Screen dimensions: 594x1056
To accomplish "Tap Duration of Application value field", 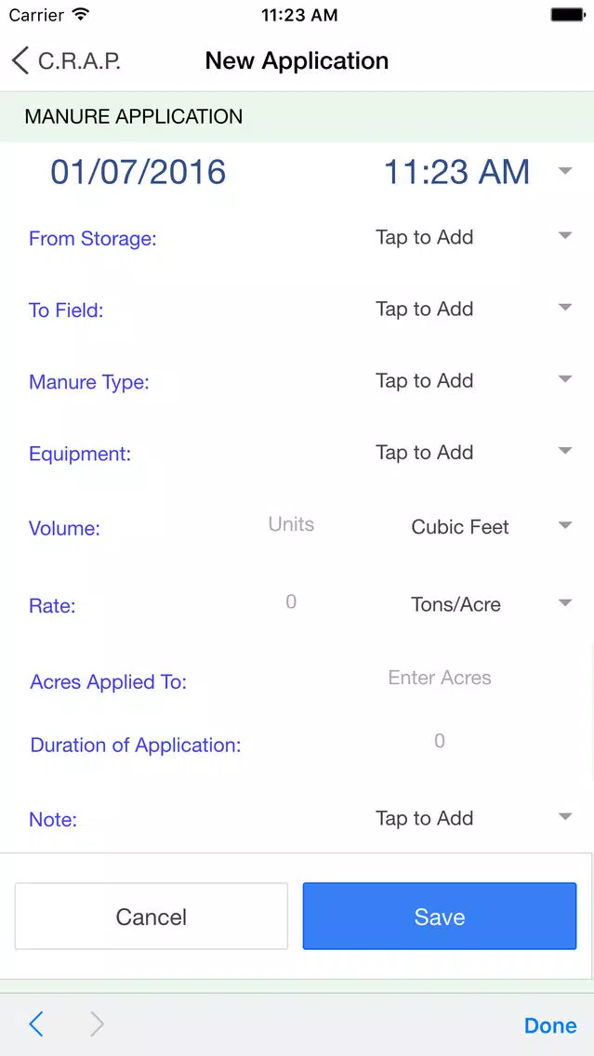I will click(x=440, y=742).
